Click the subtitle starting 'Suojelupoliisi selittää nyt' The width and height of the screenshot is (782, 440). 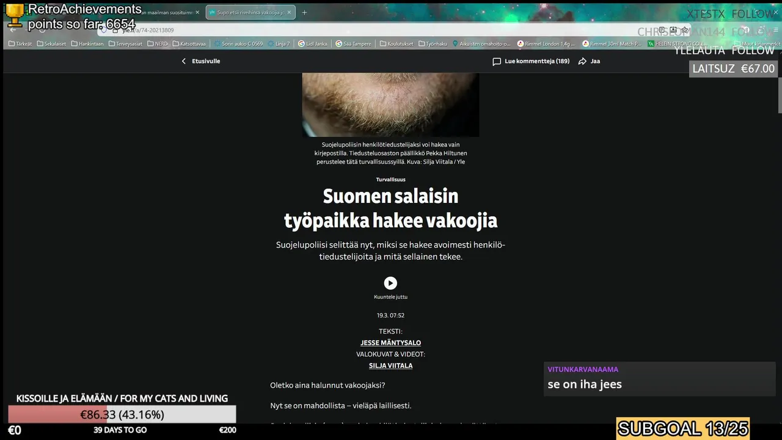[x=390, y=251]
